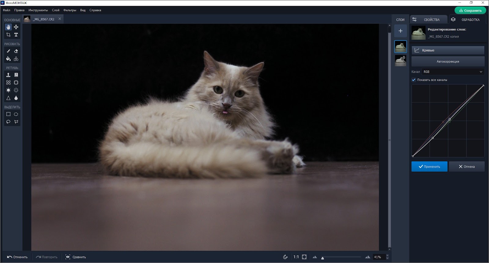Screen dimensions: 489x263
Task: Select the Clone stamp tool
Action: point(8,75)
